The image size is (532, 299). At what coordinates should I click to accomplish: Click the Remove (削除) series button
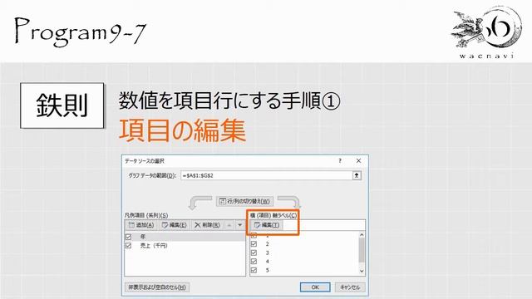click(207, 225)
